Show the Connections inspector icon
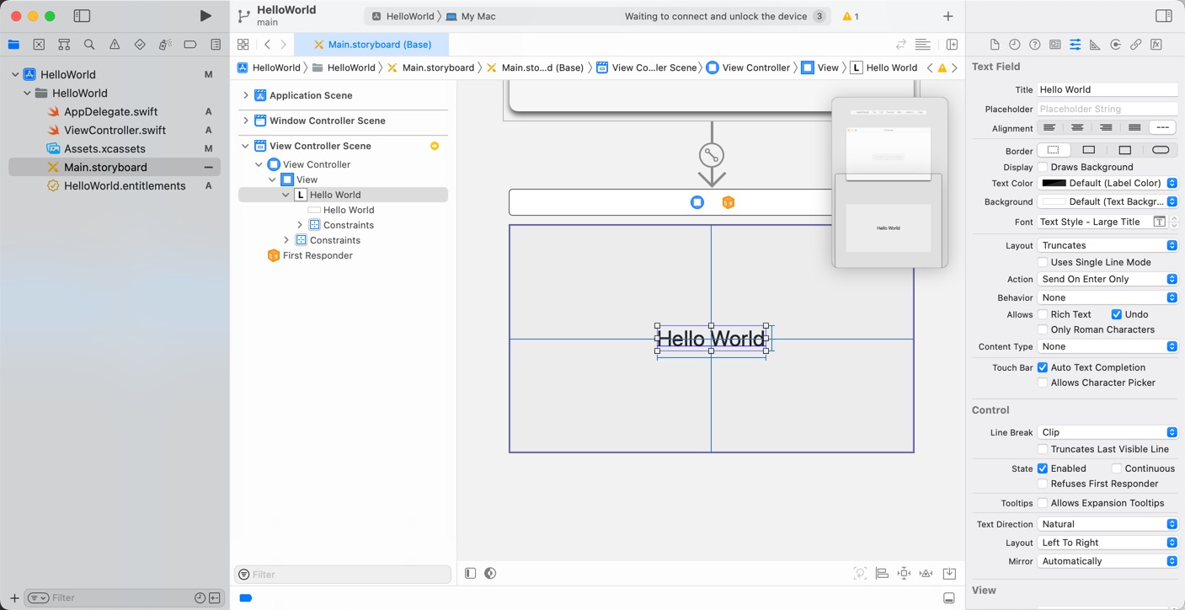Viewport: 1185px width, 610px height. pos(1116,45)
